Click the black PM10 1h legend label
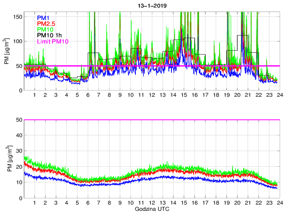285x213 pixels. [49, 35]
